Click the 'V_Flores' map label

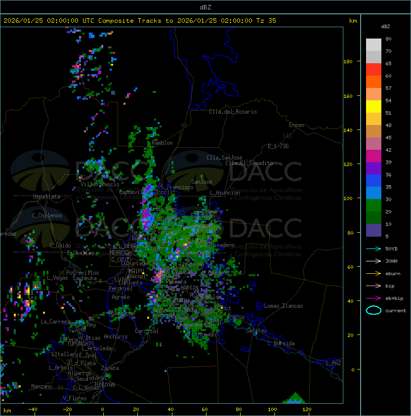pos(75,399)
